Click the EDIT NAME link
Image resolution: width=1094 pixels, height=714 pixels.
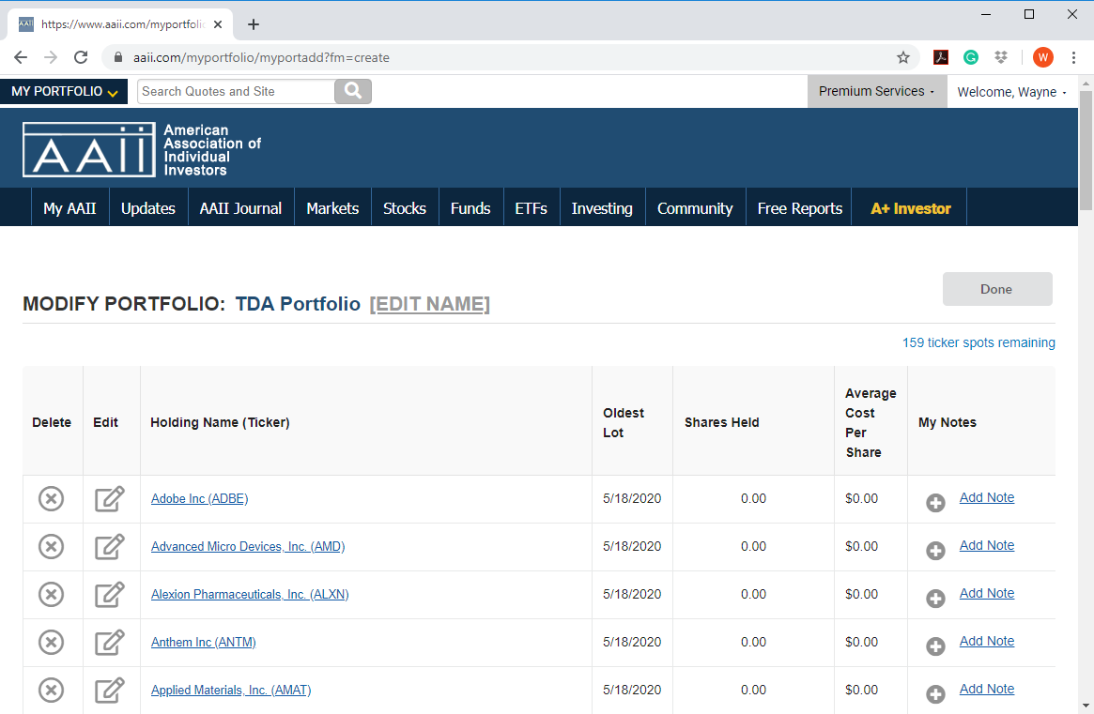pos(430,304)
